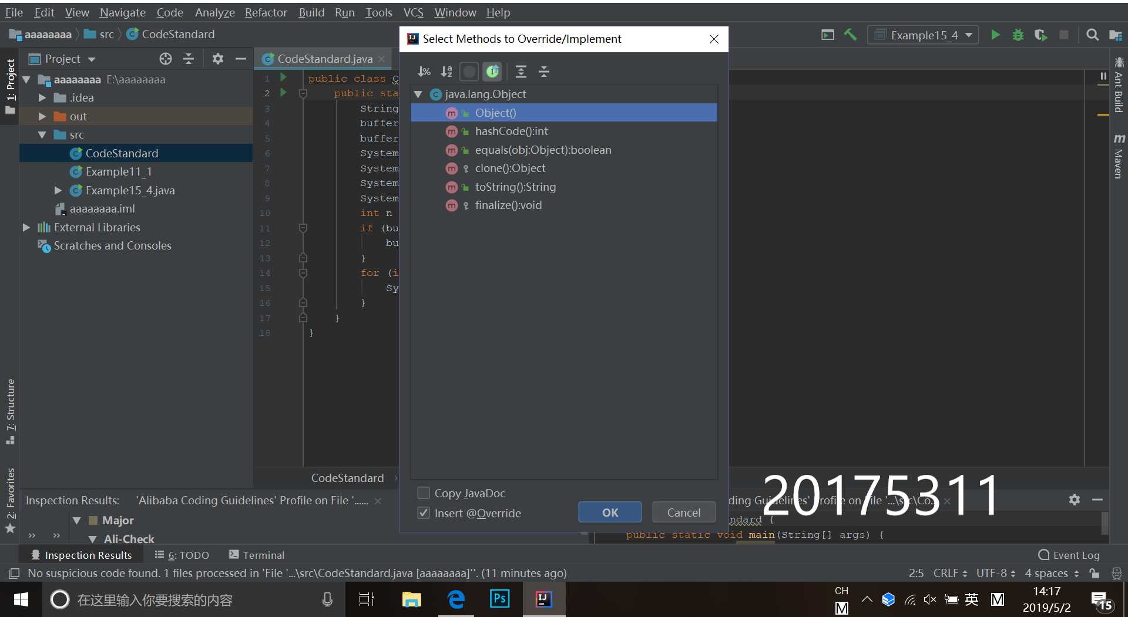Confirm the dialog with OK
The height and width of the screenshot is (617, 1128).
(x=610, y=513)
